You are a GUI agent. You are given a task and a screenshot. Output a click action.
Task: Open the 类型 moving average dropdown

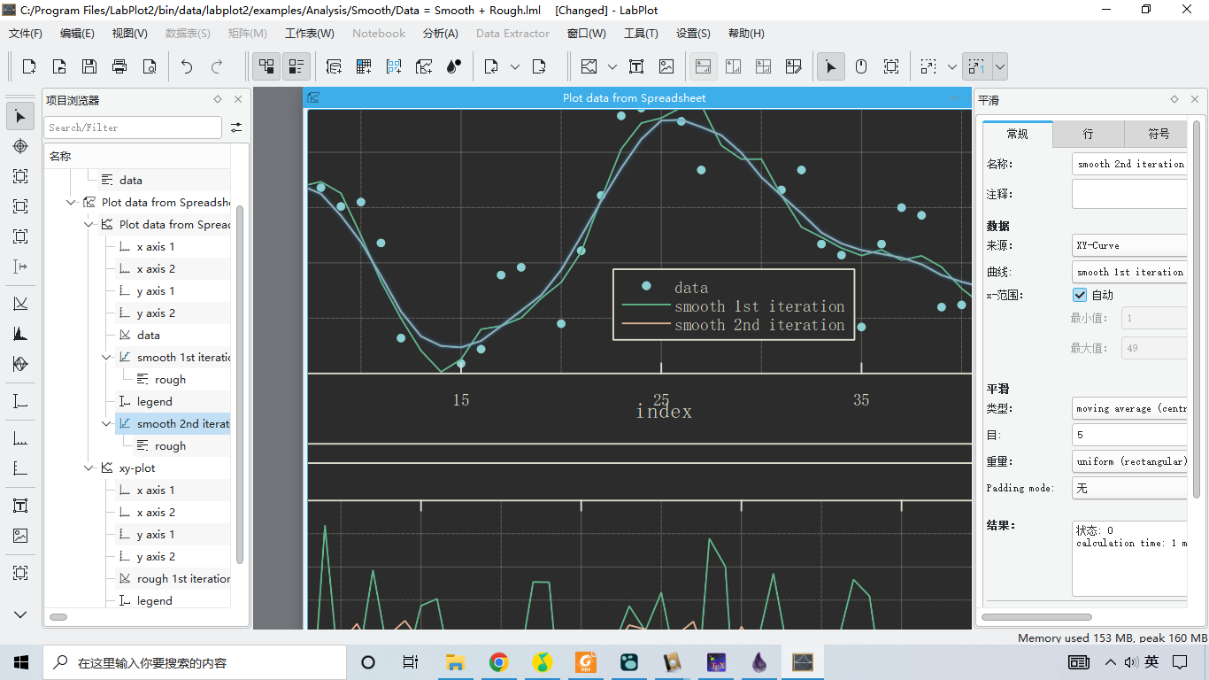[1129, 408]
